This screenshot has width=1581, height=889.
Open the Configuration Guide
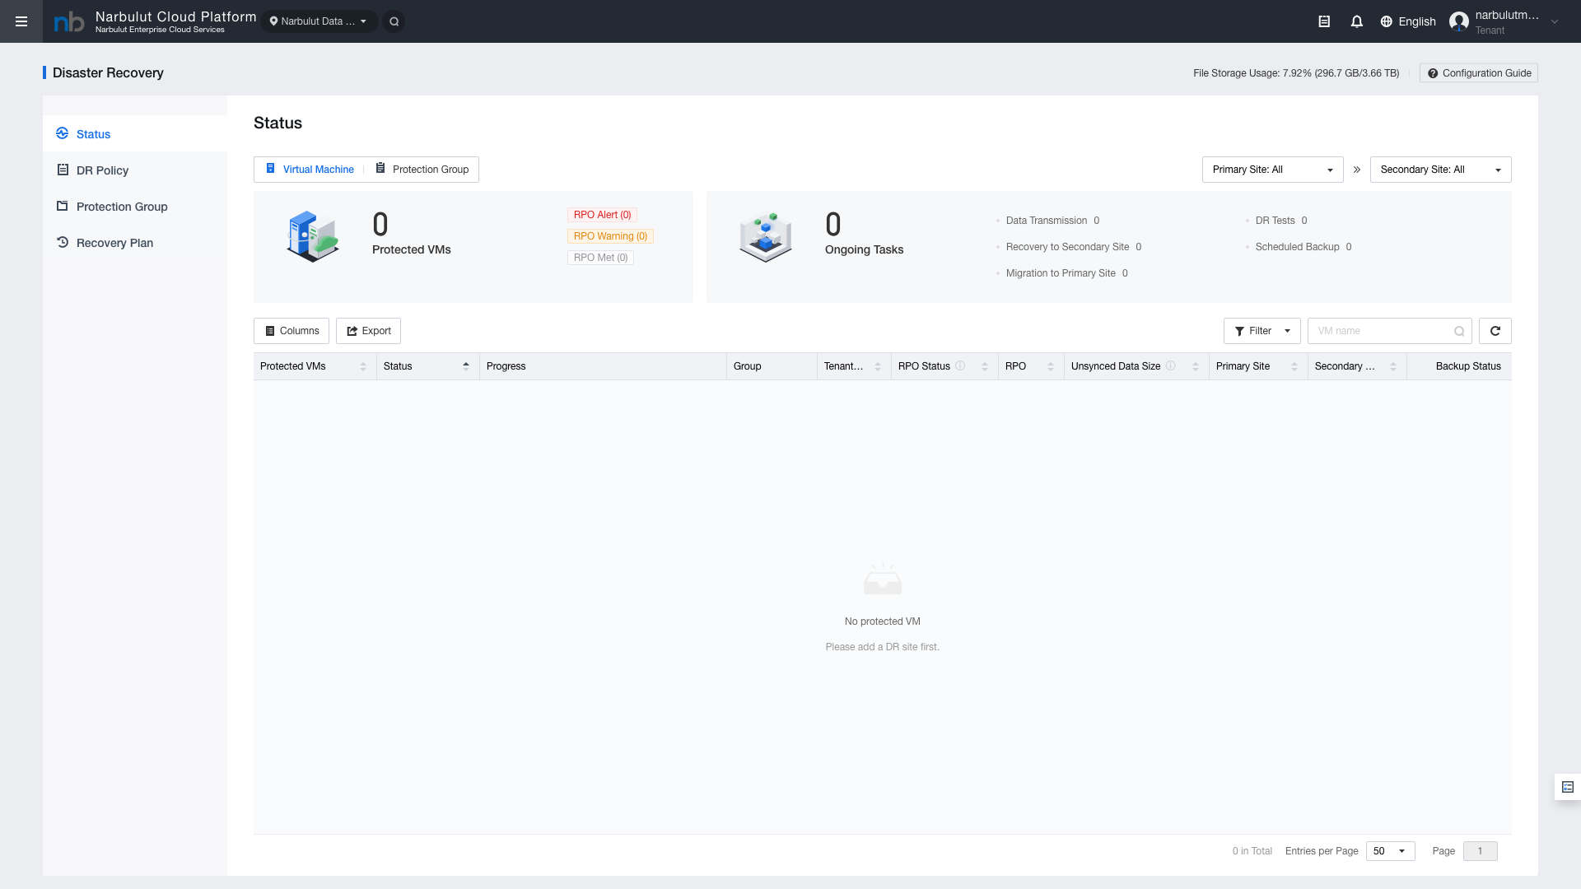(x=1479, y=73)
